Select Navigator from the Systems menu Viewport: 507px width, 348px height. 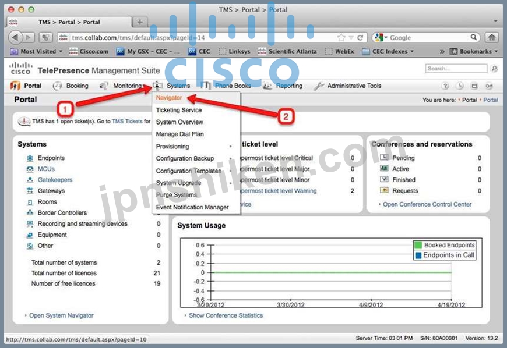tap(169, 98)
